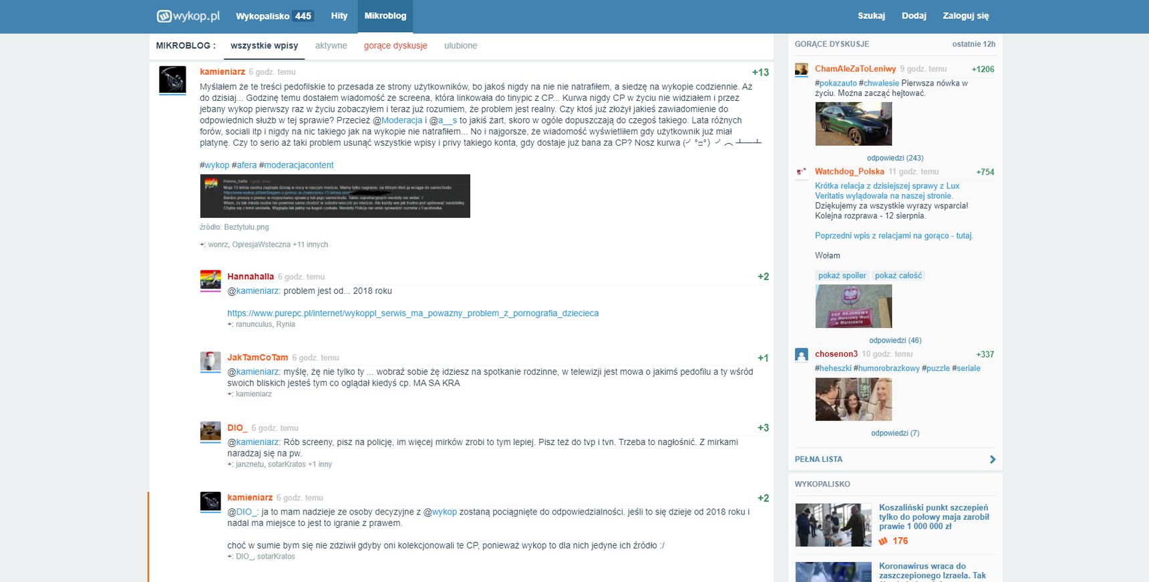The height and width of the screenshot is (582, 1149).
Task: Select the Mikroblog nav tab
Action: pos(385,16)
